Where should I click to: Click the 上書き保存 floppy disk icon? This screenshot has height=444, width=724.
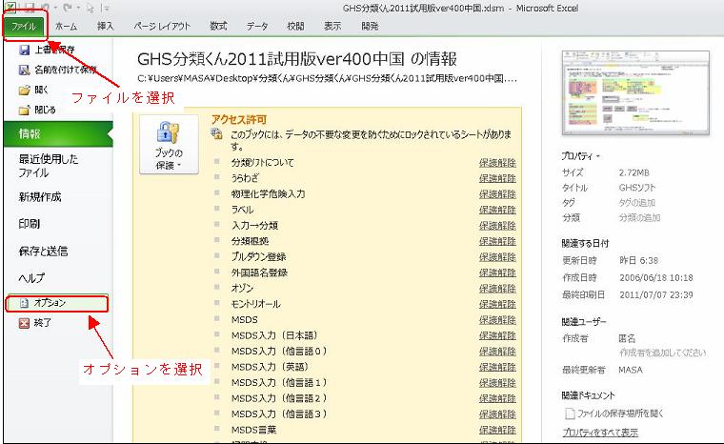pos(25,50)
